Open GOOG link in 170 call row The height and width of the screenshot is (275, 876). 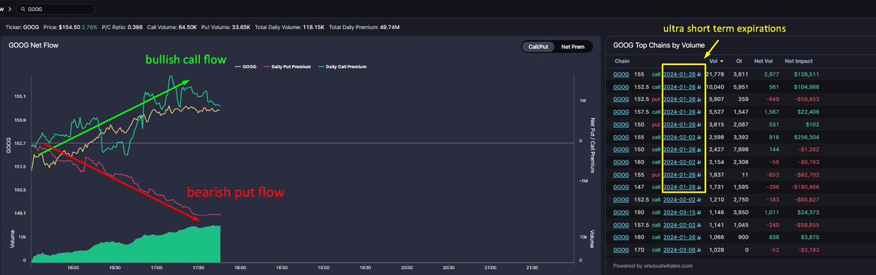(x=620, y=249)
